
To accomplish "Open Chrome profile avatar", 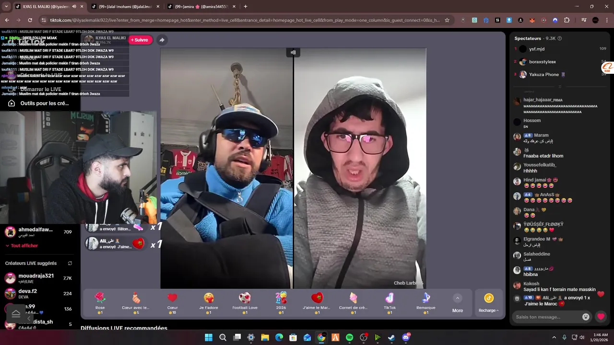I will pos(595,20).
